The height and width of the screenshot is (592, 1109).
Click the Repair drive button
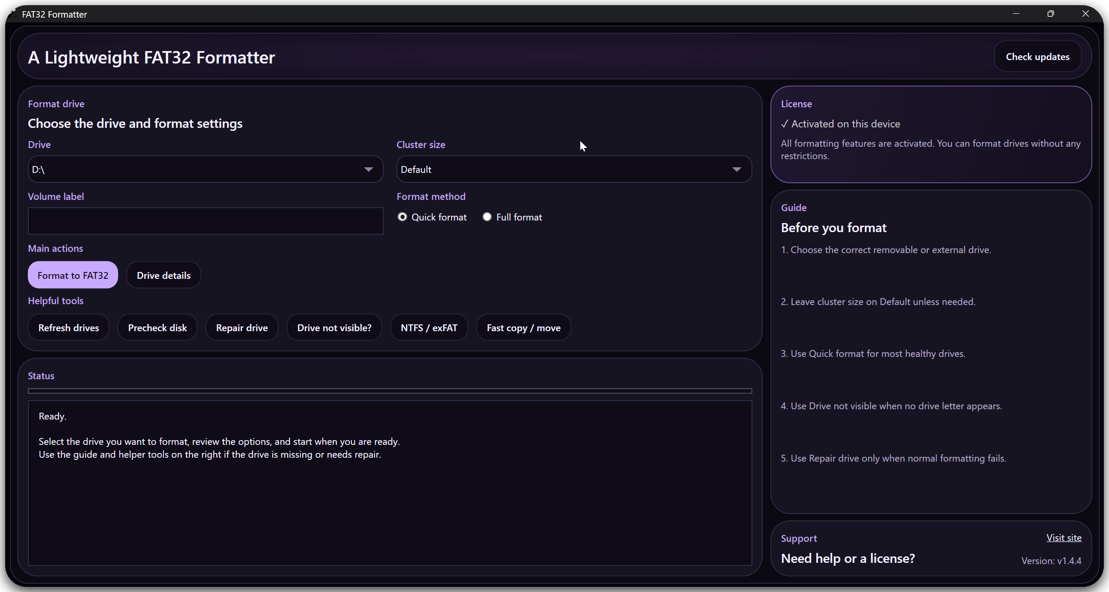pyautogui.click(x=242, y=328)
